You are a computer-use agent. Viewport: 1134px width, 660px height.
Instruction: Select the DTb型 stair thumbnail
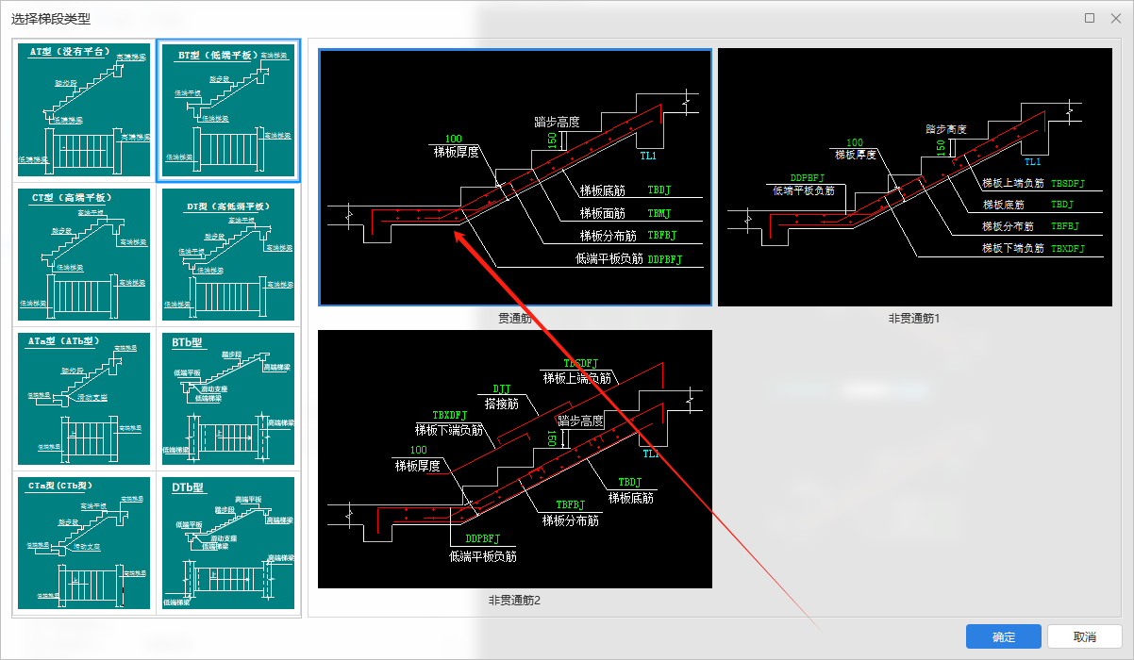coord(228,543)
